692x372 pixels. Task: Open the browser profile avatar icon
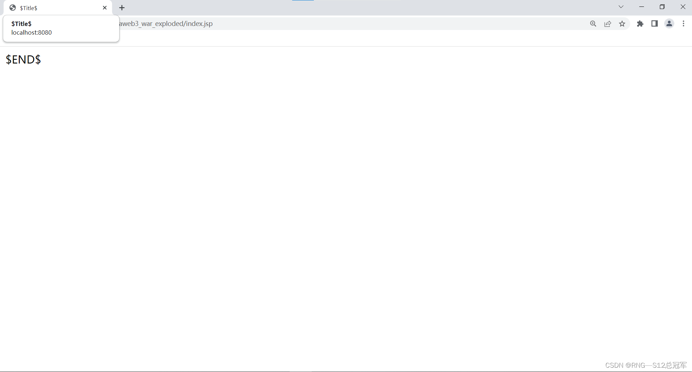tap(669, 23)
